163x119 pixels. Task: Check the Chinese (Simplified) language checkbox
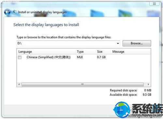(20, 57)
